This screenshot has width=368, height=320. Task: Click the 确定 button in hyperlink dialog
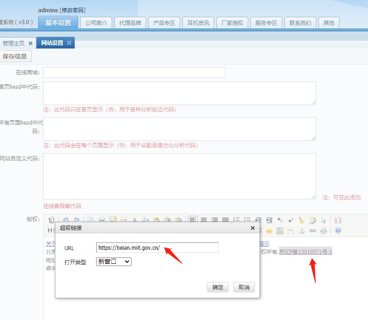(x=218, y=287)
